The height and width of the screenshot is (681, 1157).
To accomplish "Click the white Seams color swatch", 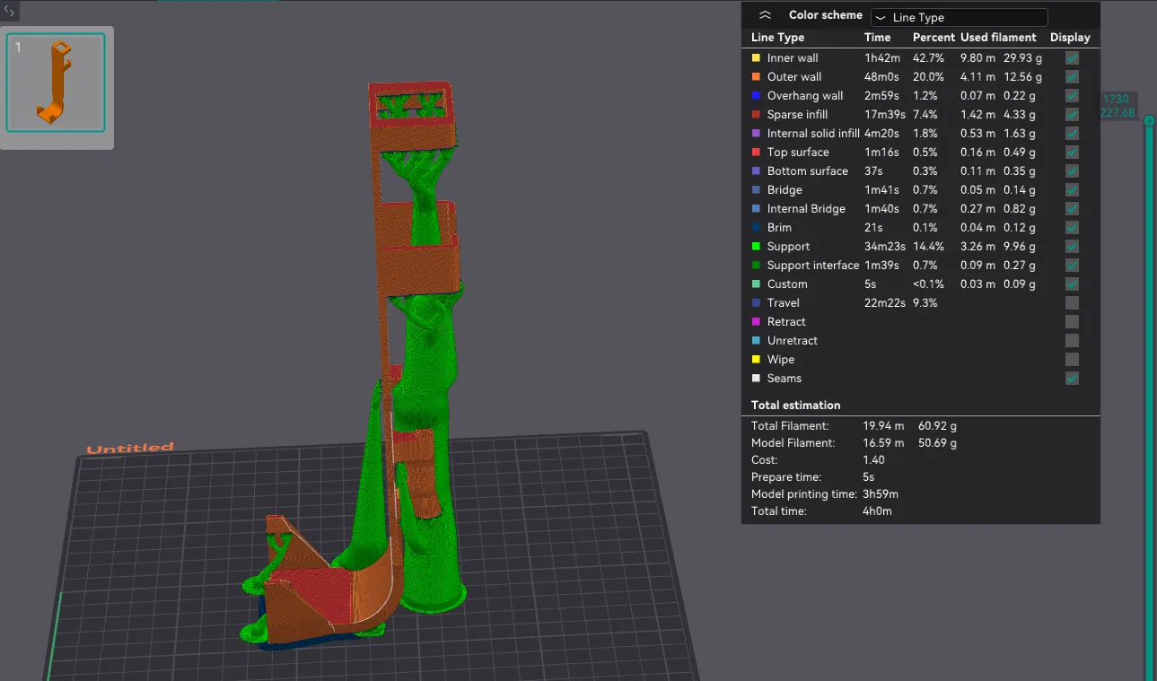I will coord(756,379).
